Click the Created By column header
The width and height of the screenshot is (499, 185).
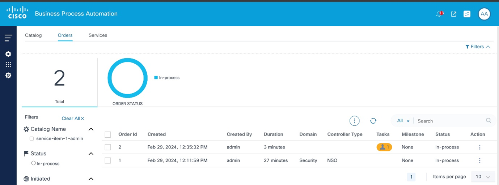pos(239,134)
